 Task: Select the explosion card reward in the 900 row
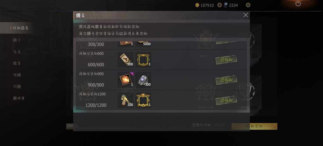point(126,80)
